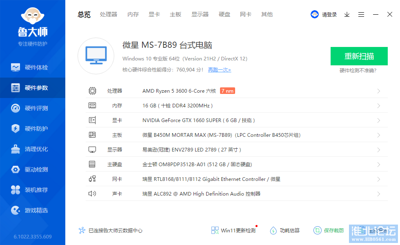Click 保存截图 label
Screen dimensions: 400x245
[334, 230]
